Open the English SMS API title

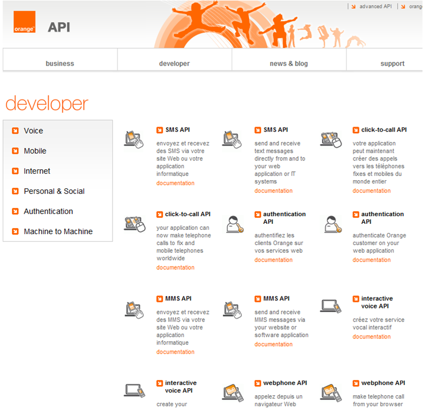(275, 130)
